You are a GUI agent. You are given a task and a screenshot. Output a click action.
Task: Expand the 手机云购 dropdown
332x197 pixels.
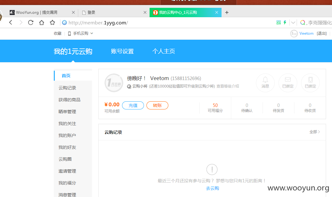[80, 33]
